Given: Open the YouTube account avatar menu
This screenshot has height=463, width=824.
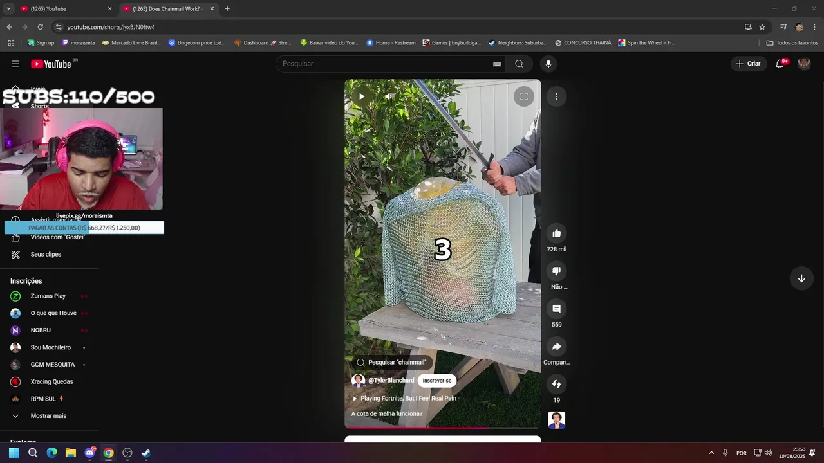Looking at the screenshot, I should [804, 64].
